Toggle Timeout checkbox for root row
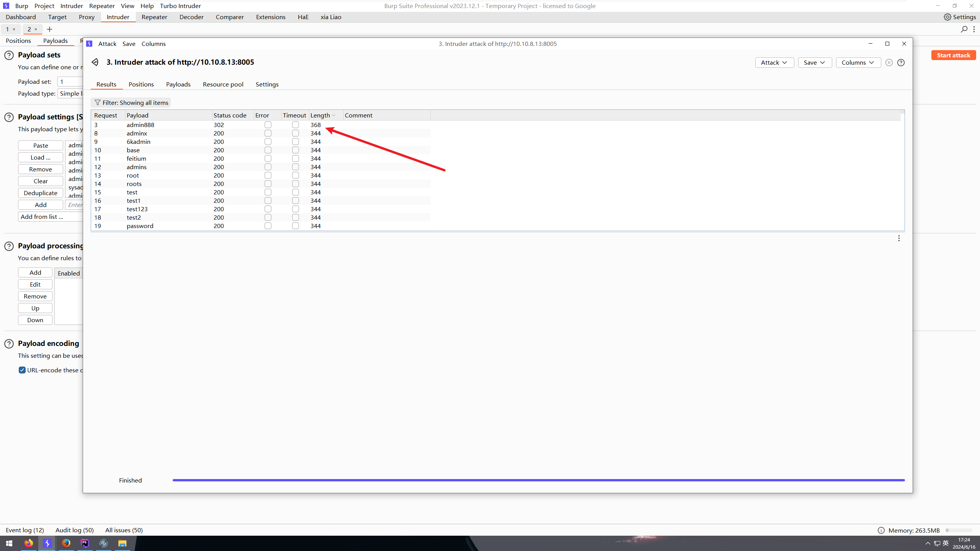This screenshot has width=980, height=551. [296, 175]
